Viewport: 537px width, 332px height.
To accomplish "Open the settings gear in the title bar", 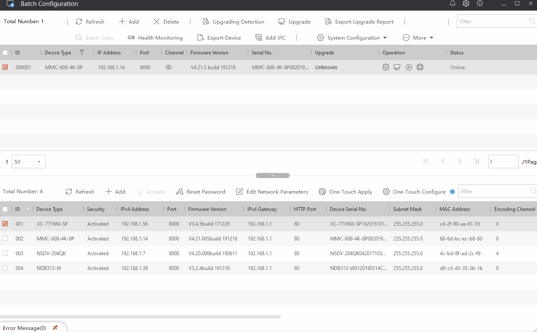I will coord(466,4).
